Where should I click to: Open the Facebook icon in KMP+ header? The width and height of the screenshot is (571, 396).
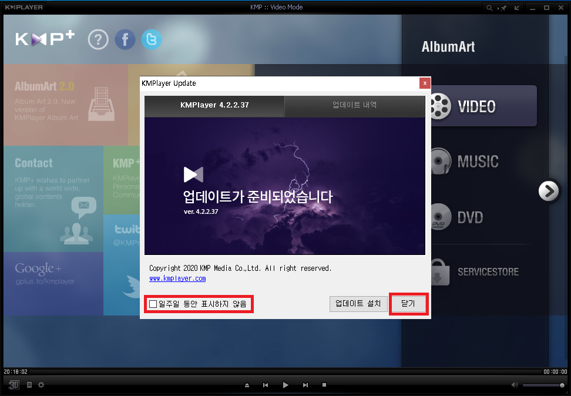pyautogui.click(x=125, y=39)
